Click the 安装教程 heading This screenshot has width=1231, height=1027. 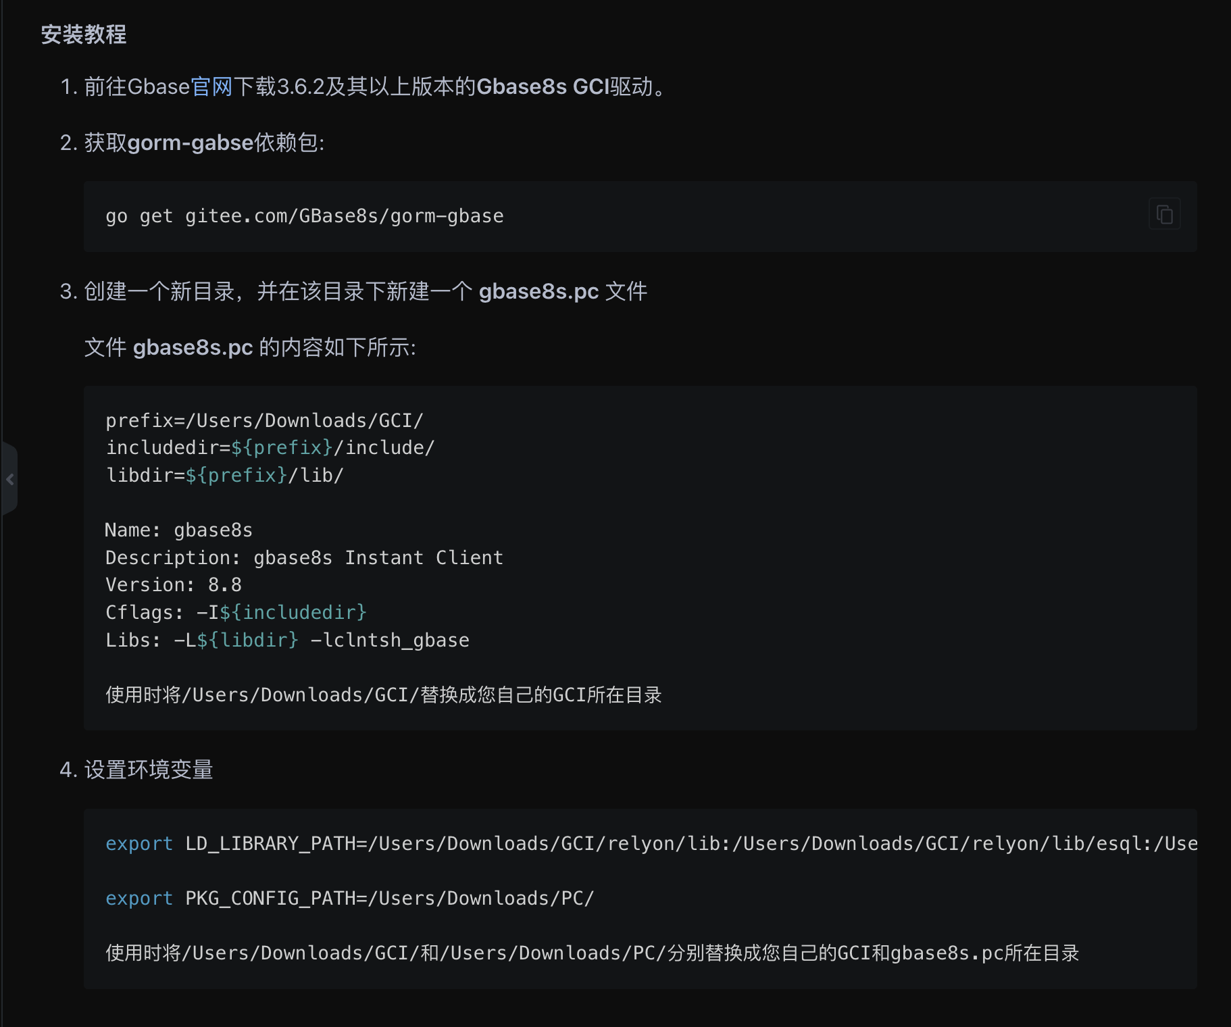tap(84, 34)
